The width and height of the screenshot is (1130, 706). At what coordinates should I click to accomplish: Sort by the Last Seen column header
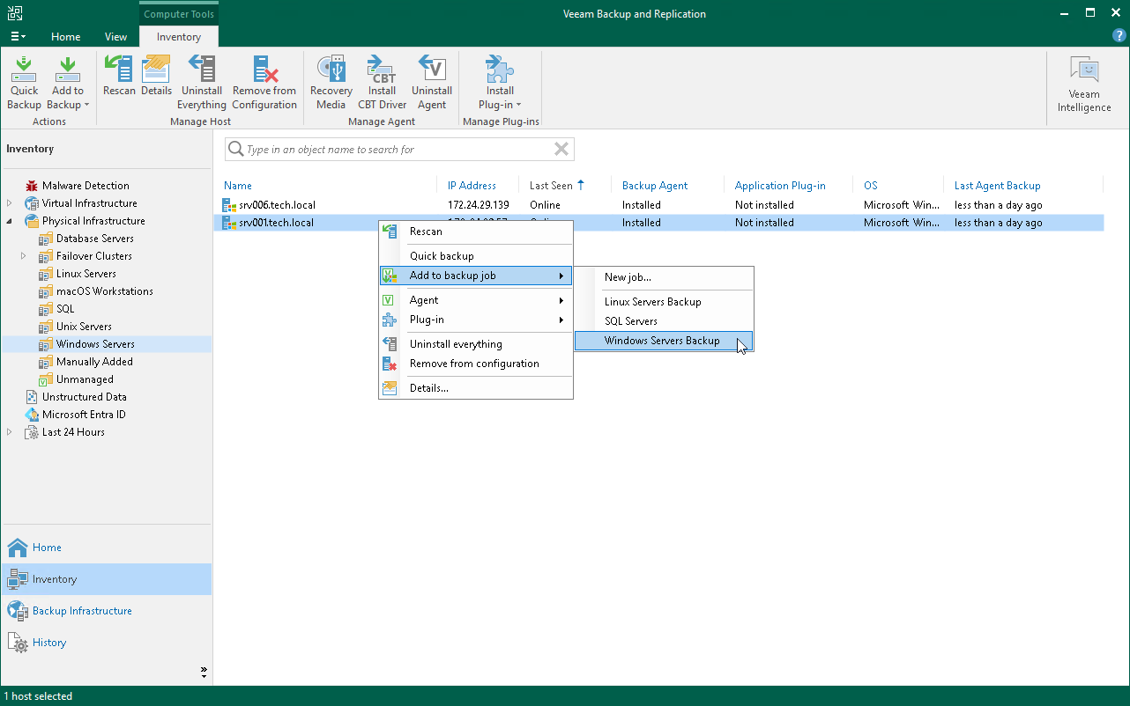click(551, 186)
